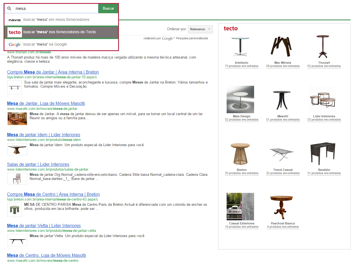Open Paschoal Bianco 4 produtos encontrados link
The height and width of the screenshot is (267, 356).
pyautogui.click(x=283, y=227)
